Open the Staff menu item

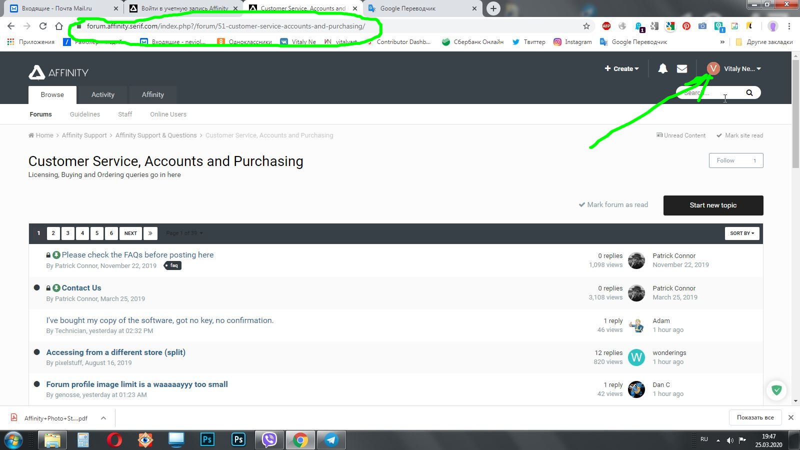point(125,114)
